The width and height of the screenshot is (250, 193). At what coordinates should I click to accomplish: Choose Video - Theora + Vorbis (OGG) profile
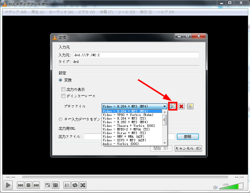[132, 126]
